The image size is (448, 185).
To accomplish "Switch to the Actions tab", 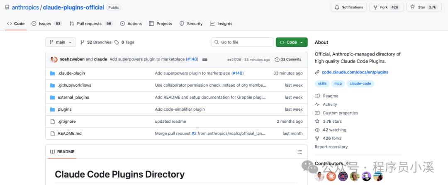I will pyautogui.click(x=131, y=24).
